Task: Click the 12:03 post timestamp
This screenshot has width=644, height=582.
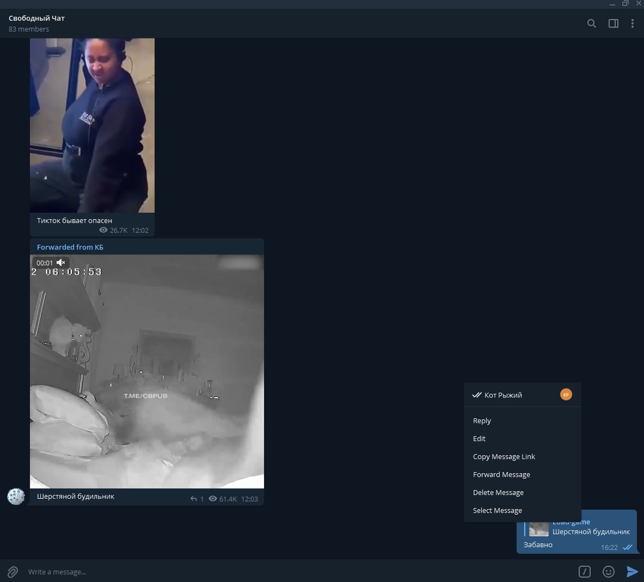Action: [x=249, y=499]
